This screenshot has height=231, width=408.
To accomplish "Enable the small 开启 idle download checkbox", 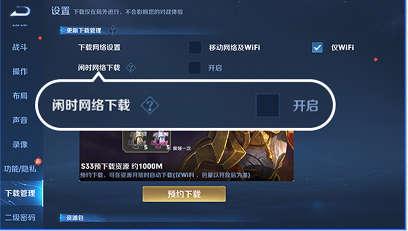I will coord(195,68).
